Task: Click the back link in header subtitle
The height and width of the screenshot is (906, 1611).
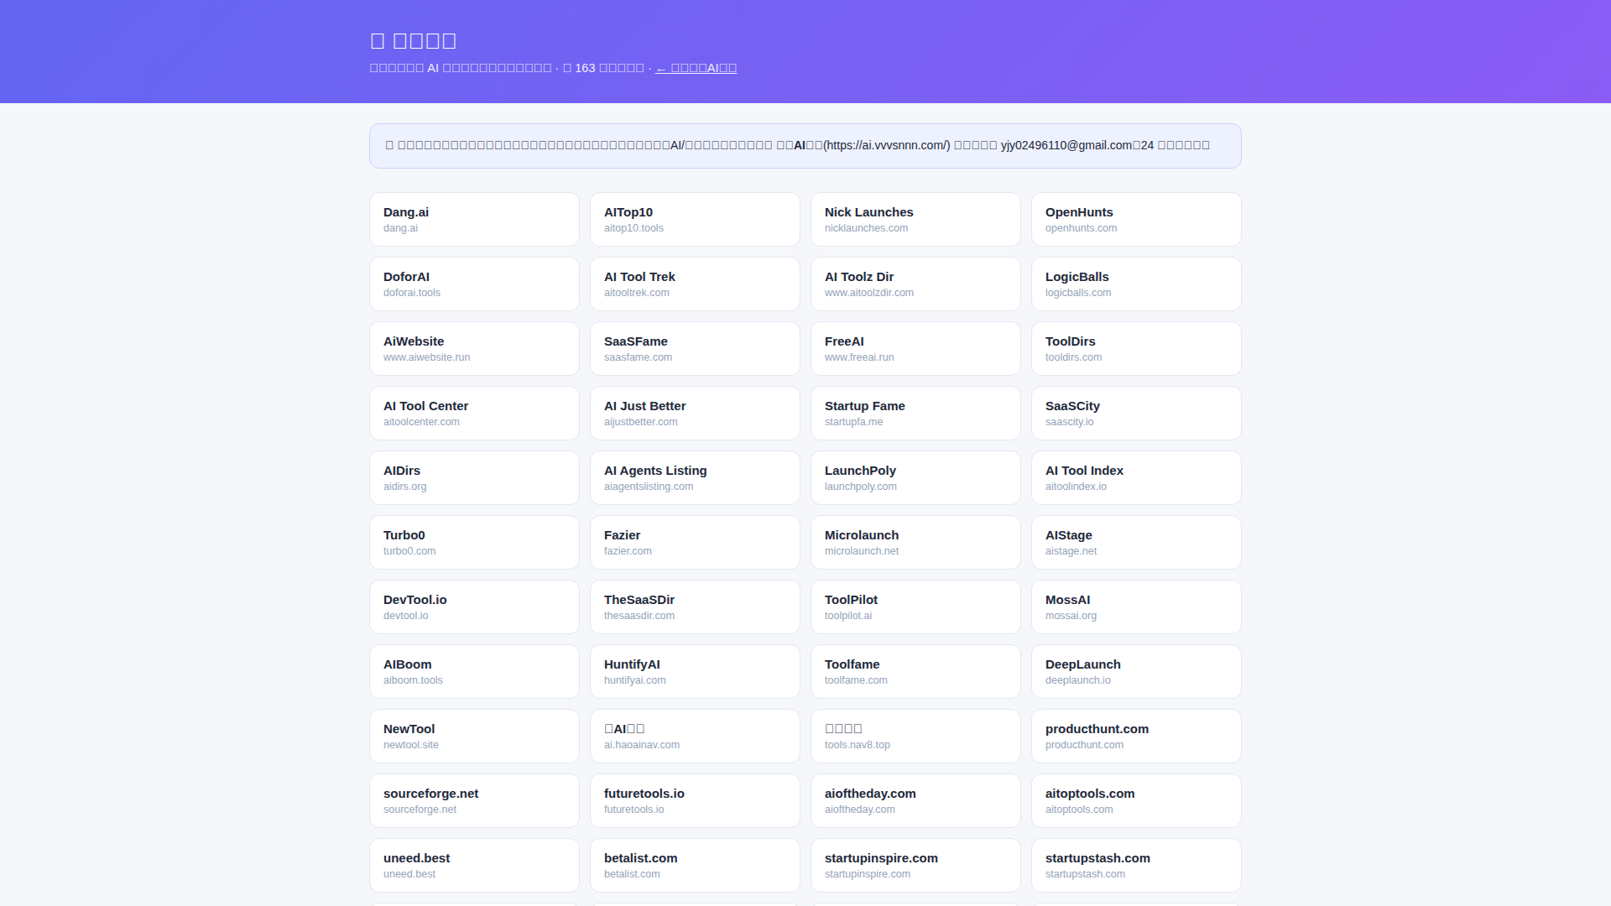Action: point(696,68)
